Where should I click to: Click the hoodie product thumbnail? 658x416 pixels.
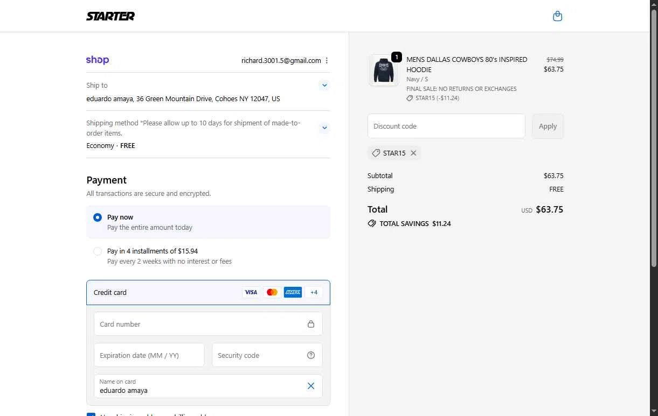pyautogui.click(x=384, y=70)
